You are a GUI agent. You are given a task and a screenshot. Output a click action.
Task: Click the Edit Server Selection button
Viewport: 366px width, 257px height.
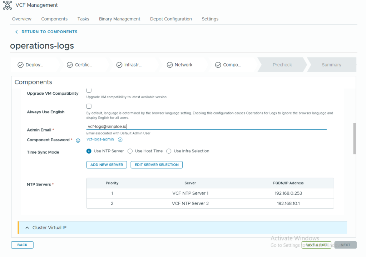point(157,165)
